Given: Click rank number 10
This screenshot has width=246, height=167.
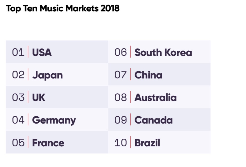Looking at the screenshot, I should pos(120,143).
